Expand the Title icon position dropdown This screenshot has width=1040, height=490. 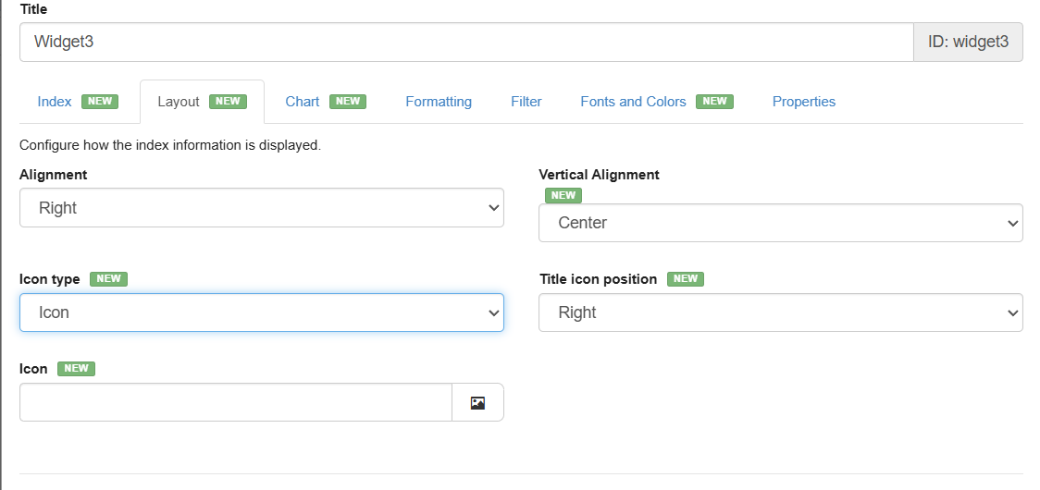pyautogui.click(x=780, y=312)
